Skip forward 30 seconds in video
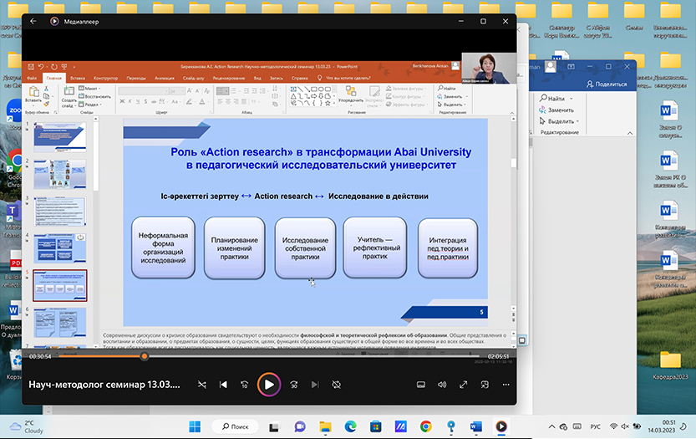This screenshot has width=696, height=439. (294, 385)
